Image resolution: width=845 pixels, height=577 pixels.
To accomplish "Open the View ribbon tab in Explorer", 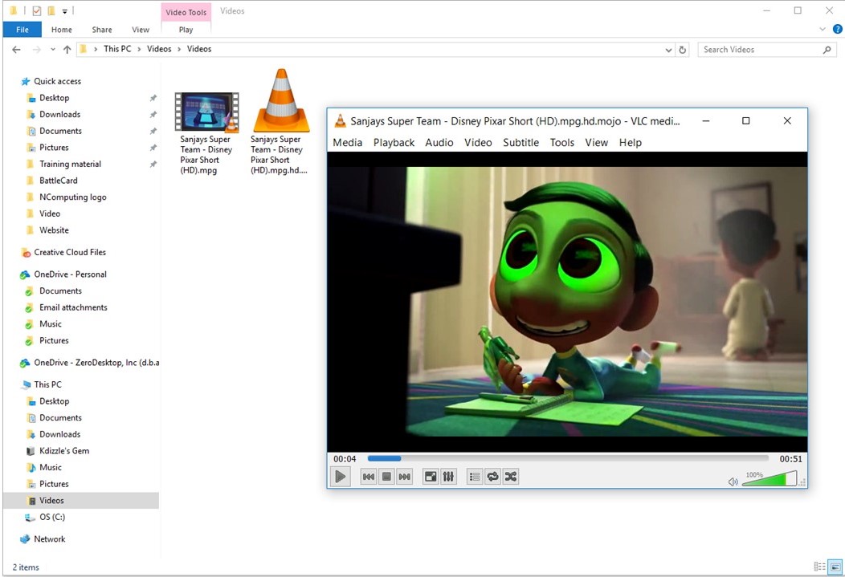I will (x=140, y=30).
